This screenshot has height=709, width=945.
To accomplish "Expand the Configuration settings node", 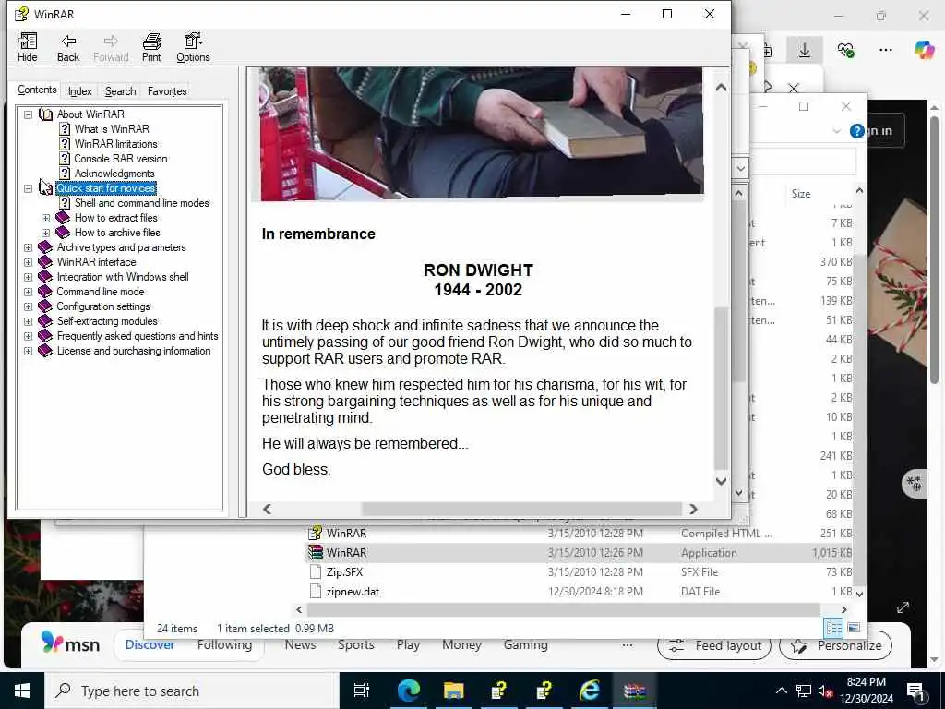I will (x=28, y=306).
